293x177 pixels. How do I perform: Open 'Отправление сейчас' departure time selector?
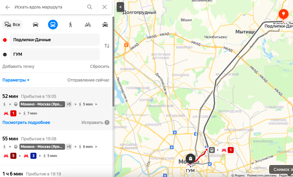88,80
